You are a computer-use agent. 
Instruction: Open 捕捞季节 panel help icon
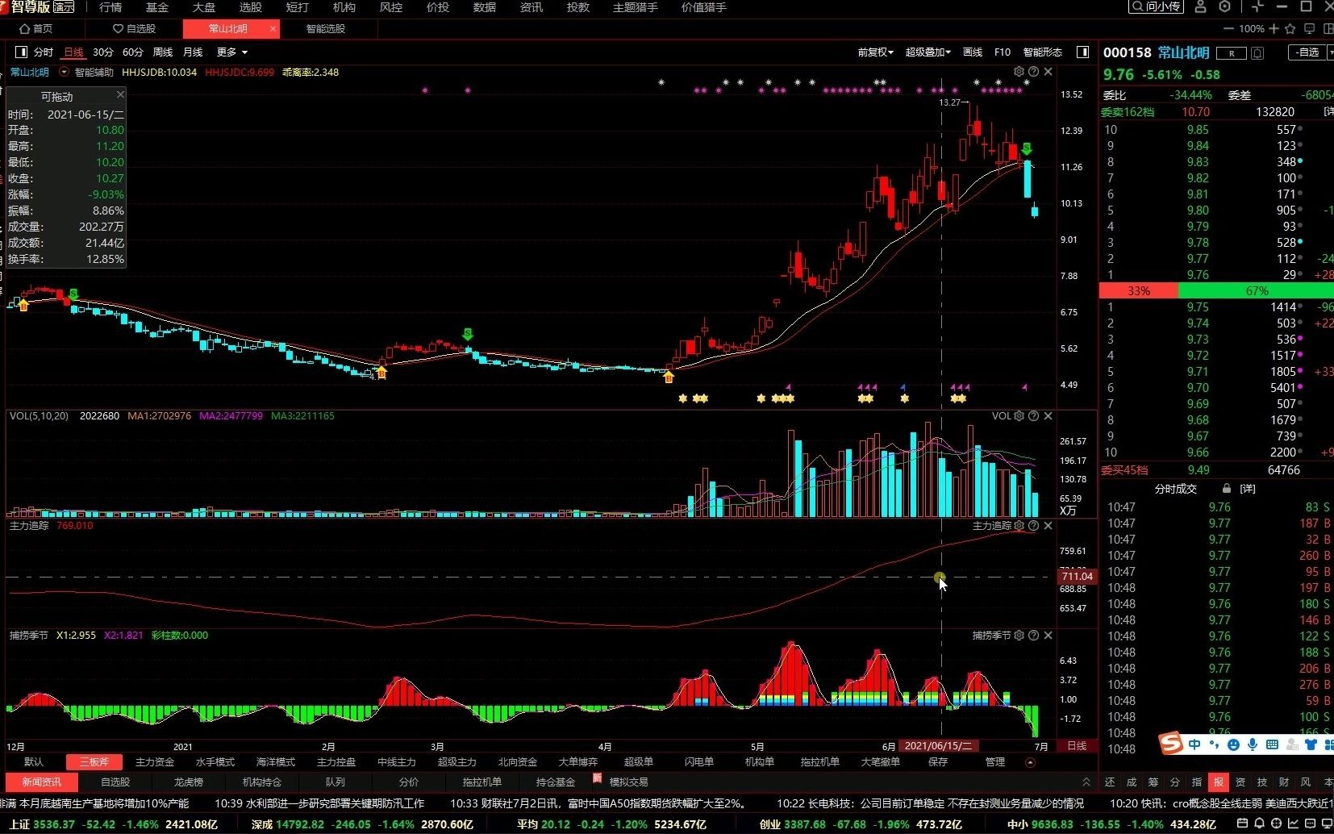[x=1033, y=636]
